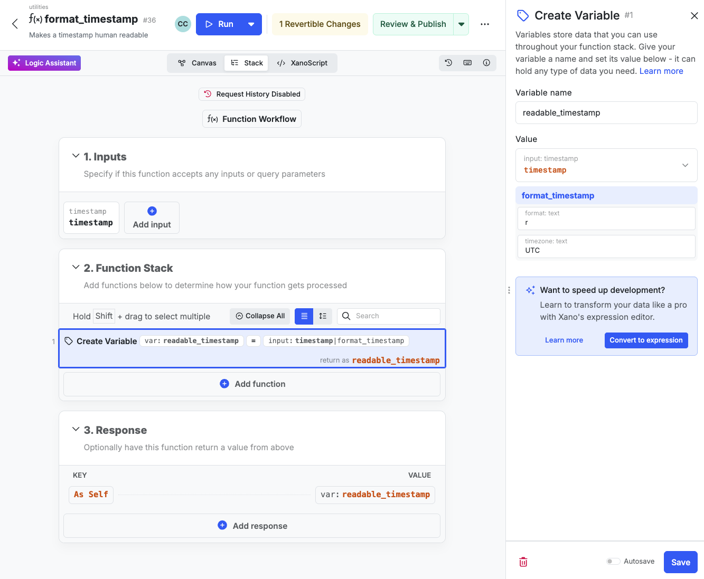704x579 pixels.
Task: Click the Makes a timestamp human readable description
Action: pos(89,35)
